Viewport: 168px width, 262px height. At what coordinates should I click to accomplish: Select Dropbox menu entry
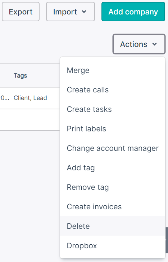point(113,246)
